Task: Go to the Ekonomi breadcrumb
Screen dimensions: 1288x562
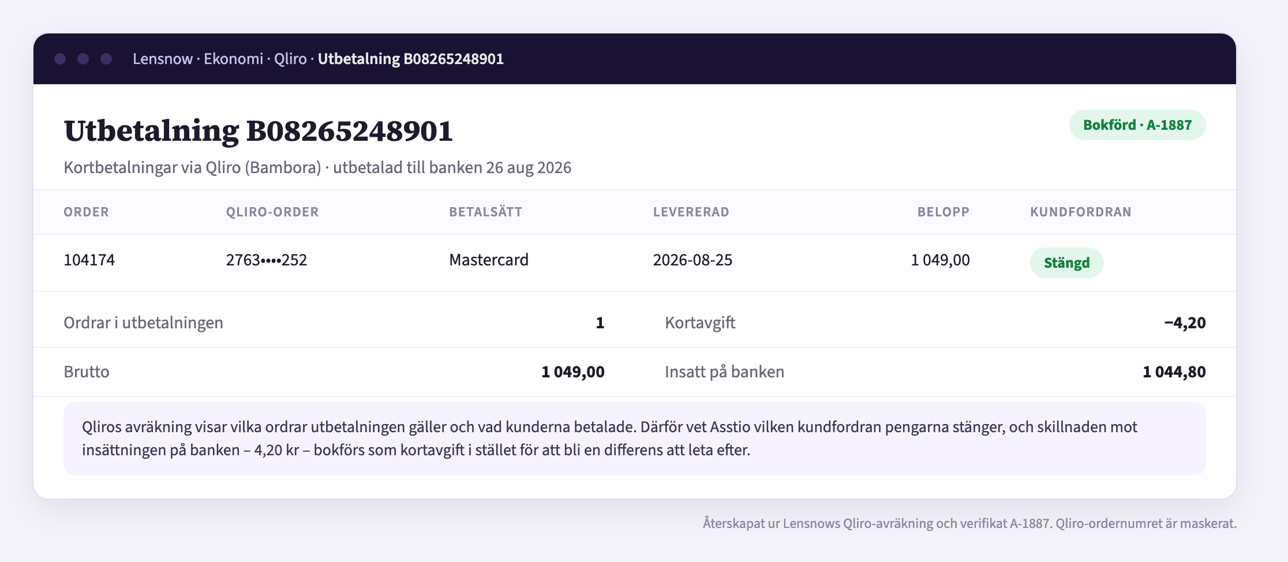Action: tap(233, 59)
